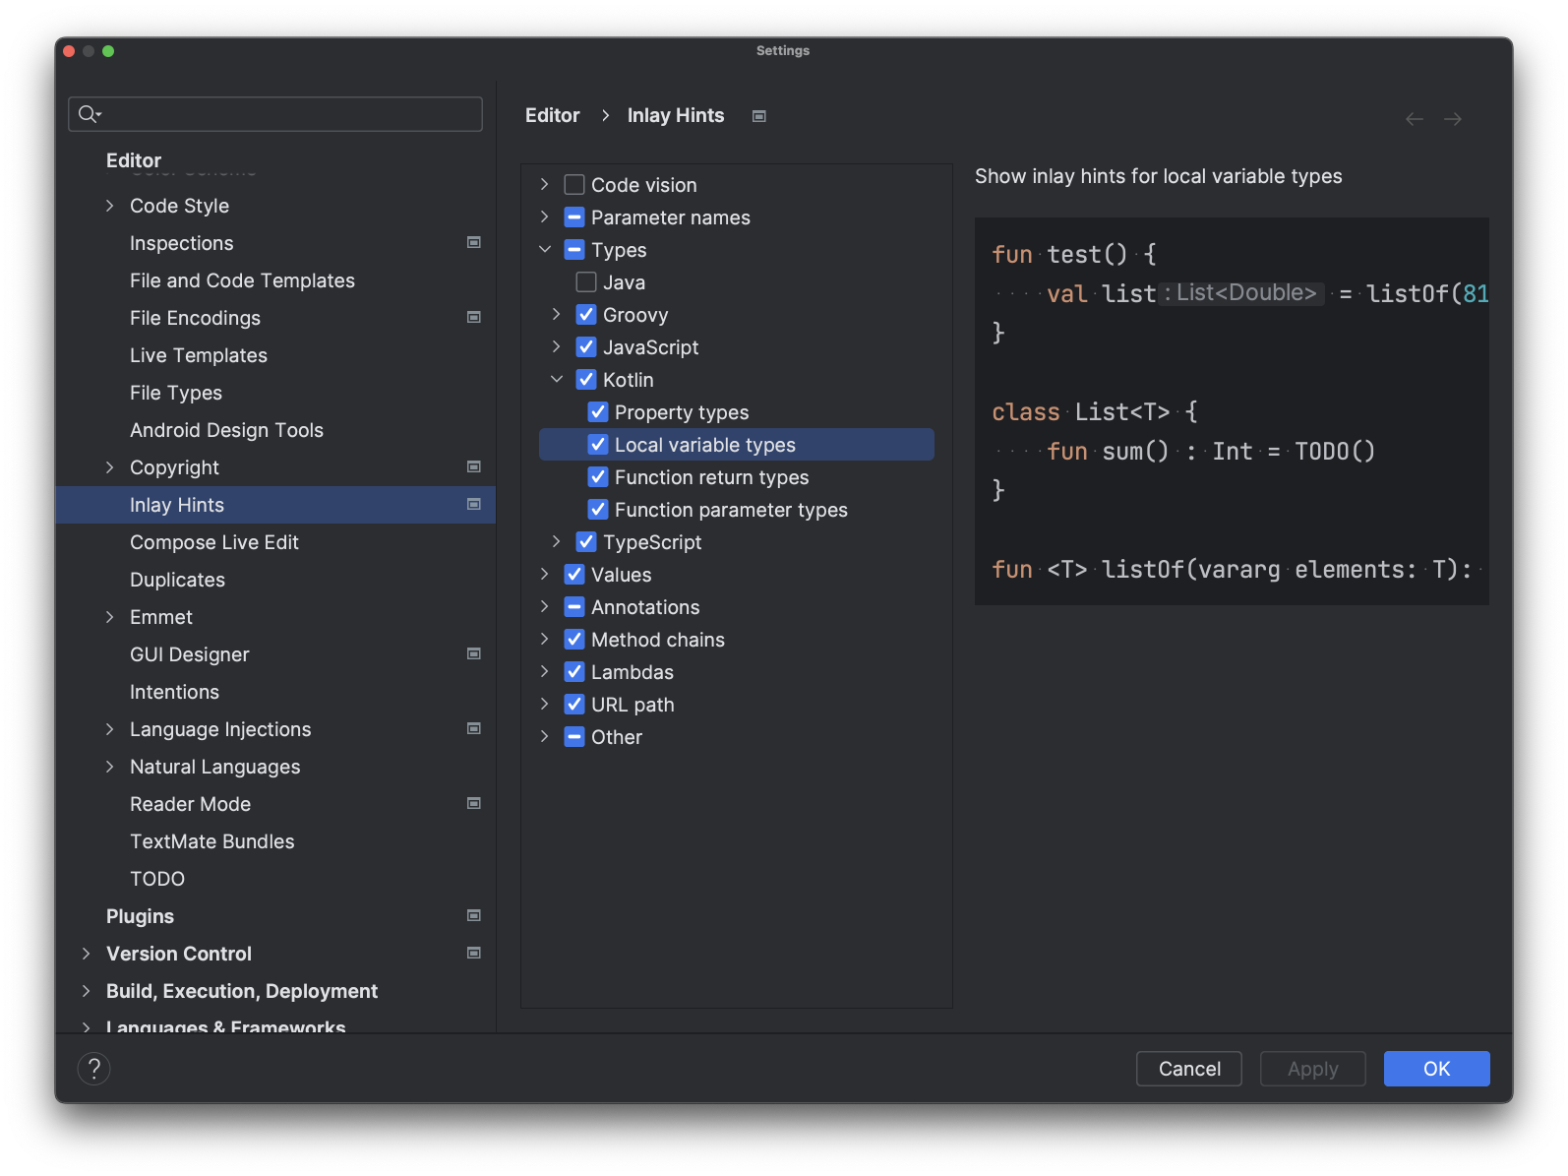This screenshot has height=1176, width=1568.
Task: Expand the TypeScript node
Action: pyautogui.click(x=557, y=542)
